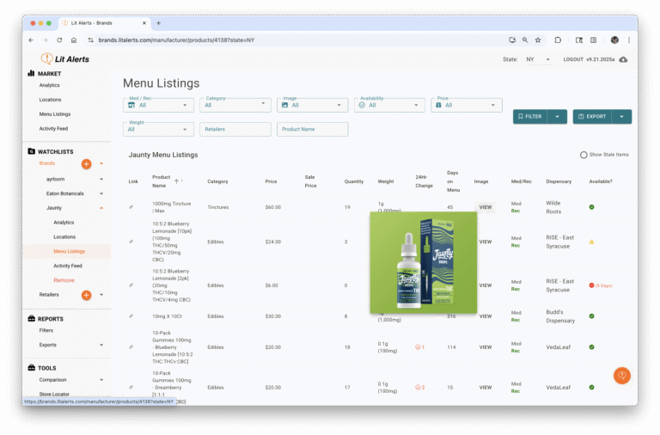The width and height of the screenshot is (660, 435).
Task: Reload the page with browser refresh icon
Action: point(59,40)
